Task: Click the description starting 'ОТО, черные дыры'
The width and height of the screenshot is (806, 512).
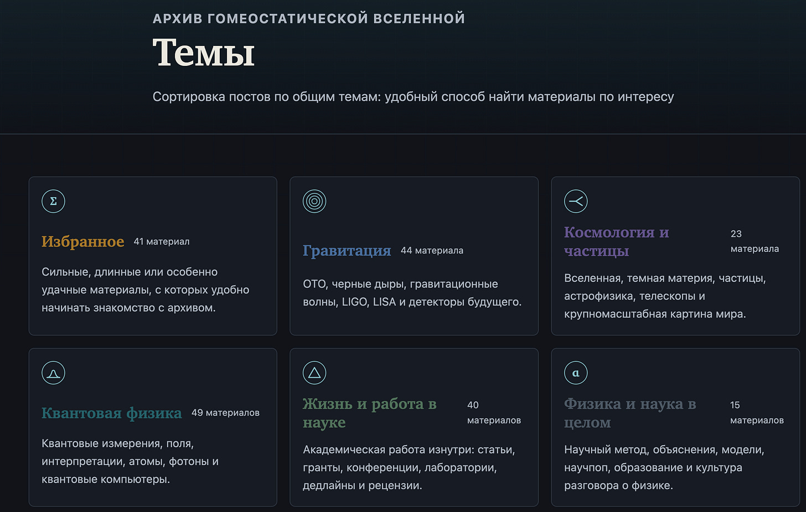Action: [412, 293]
